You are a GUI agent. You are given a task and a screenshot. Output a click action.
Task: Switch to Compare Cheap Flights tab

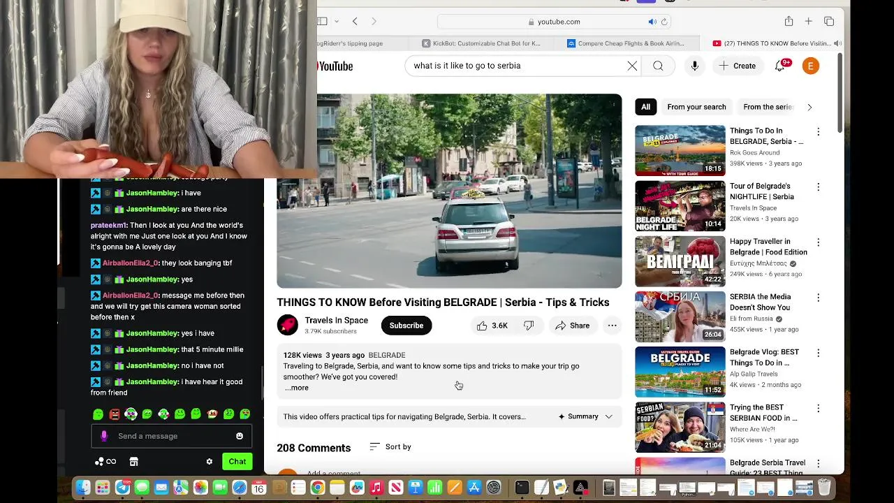coord(625,43)
